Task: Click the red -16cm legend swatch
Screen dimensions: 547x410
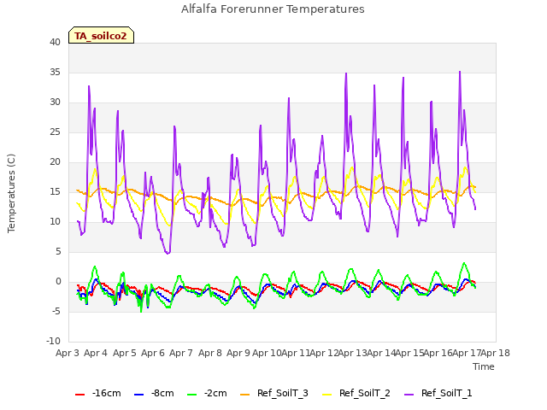Action: pyautogui.click(x=79, y=395)
